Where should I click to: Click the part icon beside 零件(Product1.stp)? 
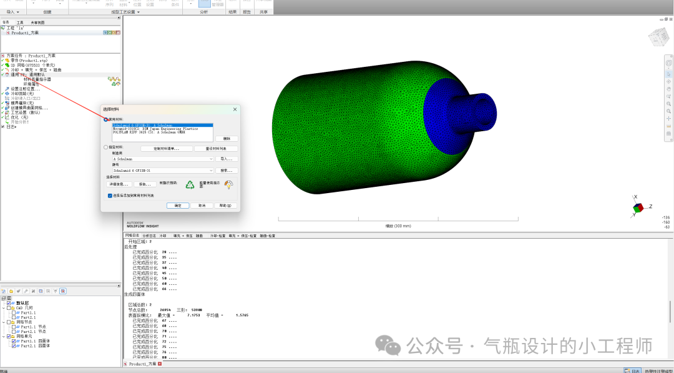point(7,60)
